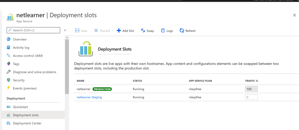Click the Deployment Center icon
This screenshot has width=299, height=130.
pos(8,123)
